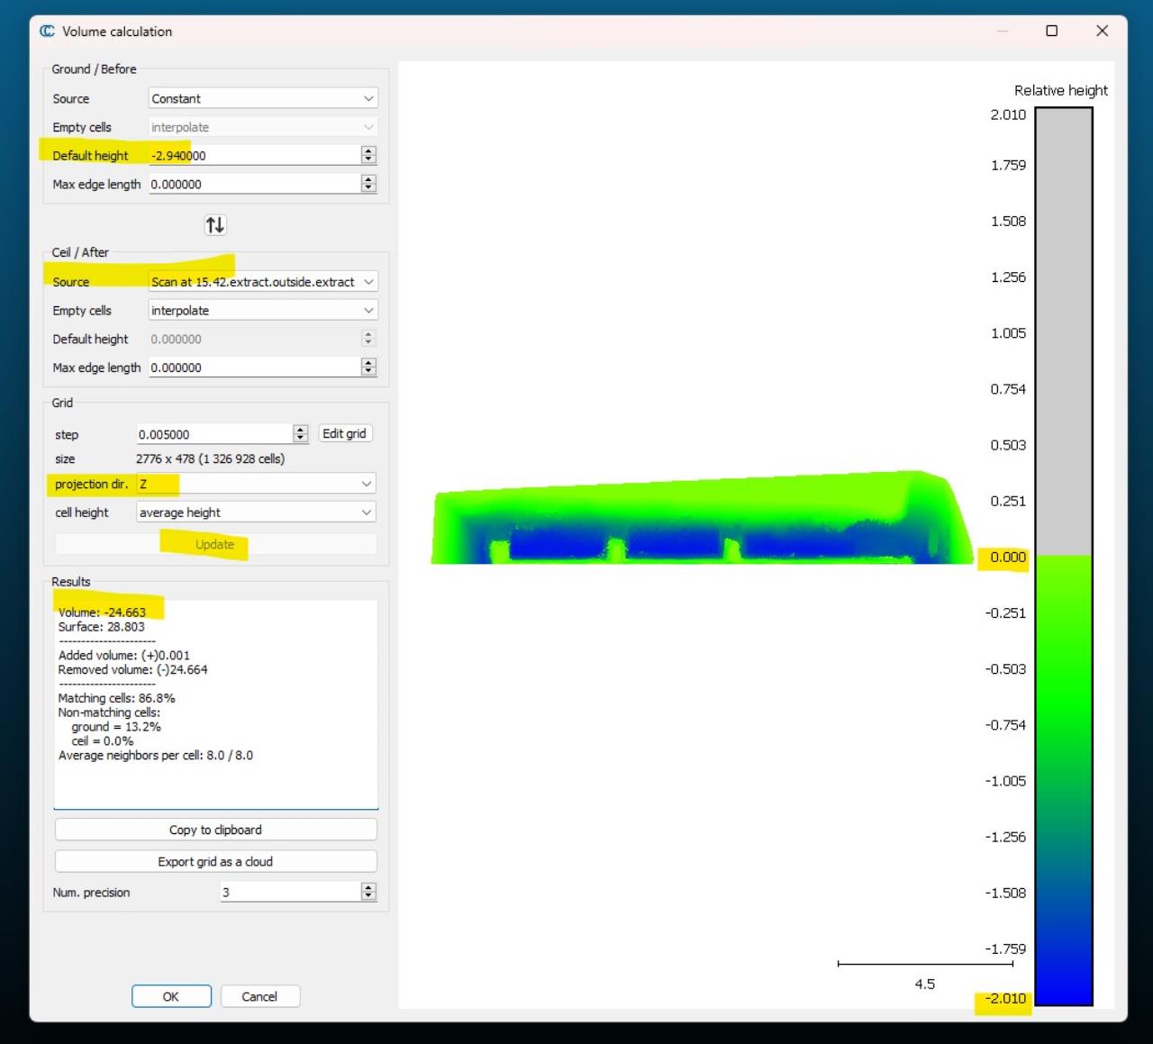Click the Num. precision spinner arrows
Image resolution: width=1153 pixels, height=1044 pixels.
pos(368,892)
